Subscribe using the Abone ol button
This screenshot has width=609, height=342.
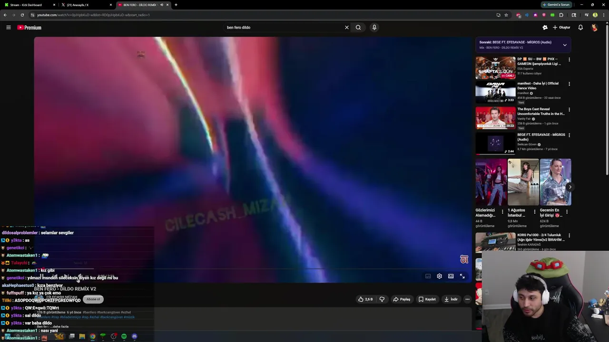[93, 299]
